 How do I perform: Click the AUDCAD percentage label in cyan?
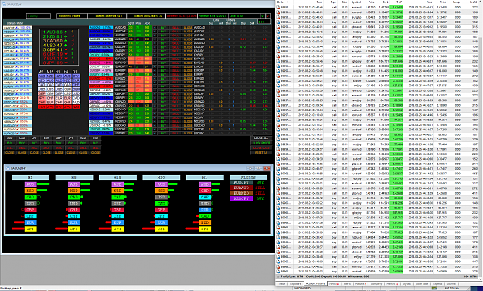(x=101, y=27)
